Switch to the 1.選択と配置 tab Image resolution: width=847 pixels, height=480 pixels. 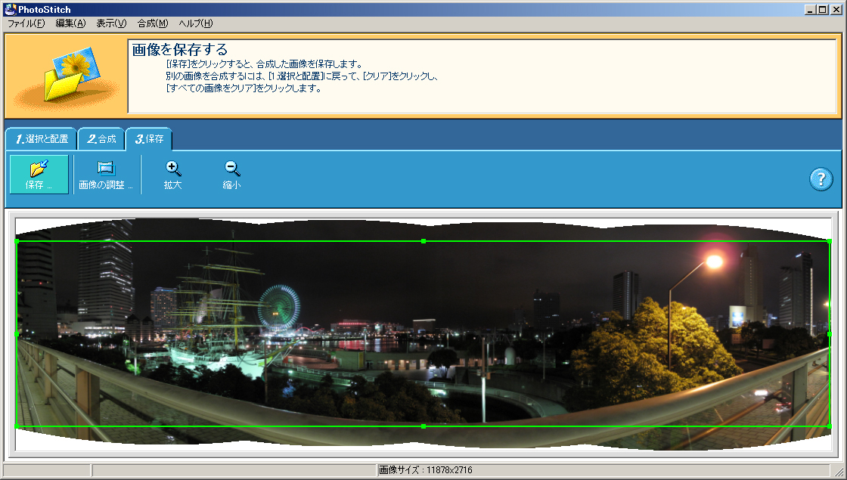click(42, 139)
